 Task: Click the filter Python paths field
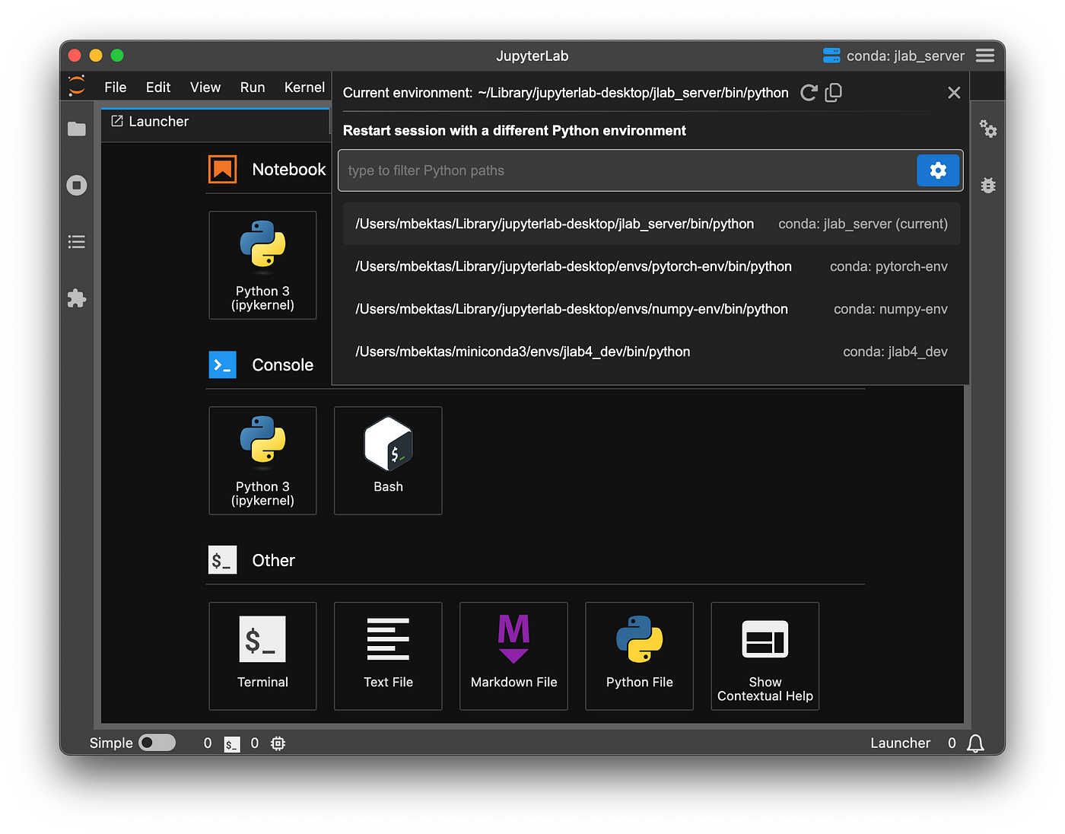click(x=628, y=170)
